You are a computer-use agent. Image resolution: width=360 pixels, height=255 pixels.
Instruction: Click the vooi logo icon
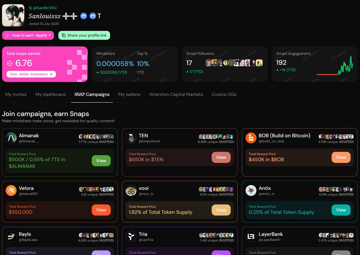(x=131, y=191)
